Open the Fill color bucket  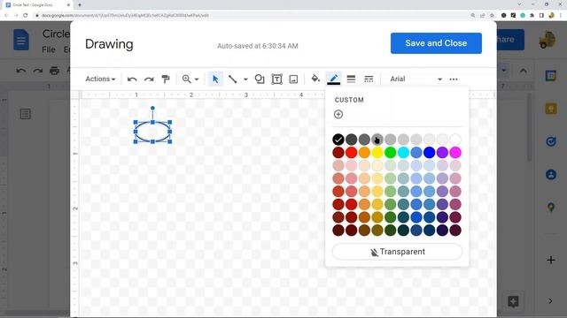pyautogui.click(x=315, y=79)
